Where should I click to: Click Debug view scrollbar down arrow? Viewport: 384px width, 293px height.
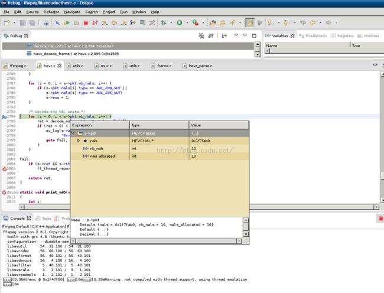[258, 54]
